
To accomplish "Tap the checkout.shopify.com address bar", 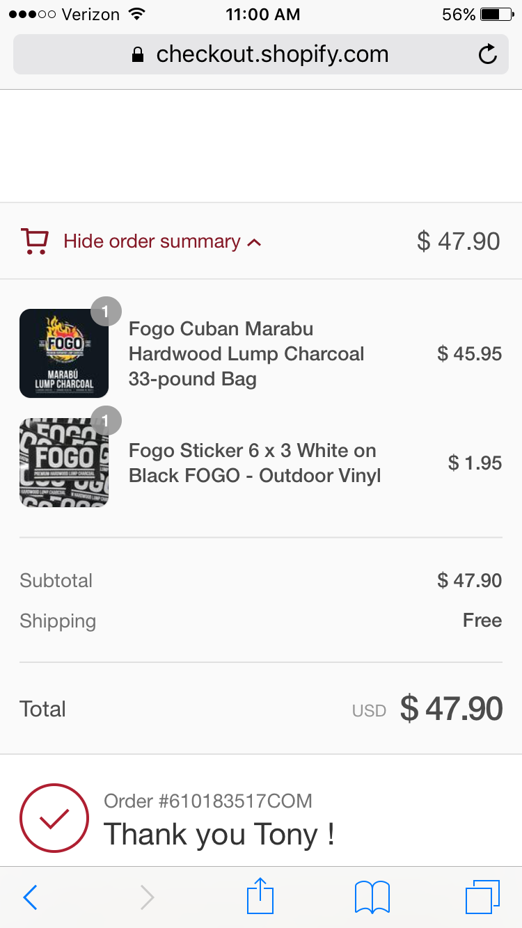I will pos(271,54).
